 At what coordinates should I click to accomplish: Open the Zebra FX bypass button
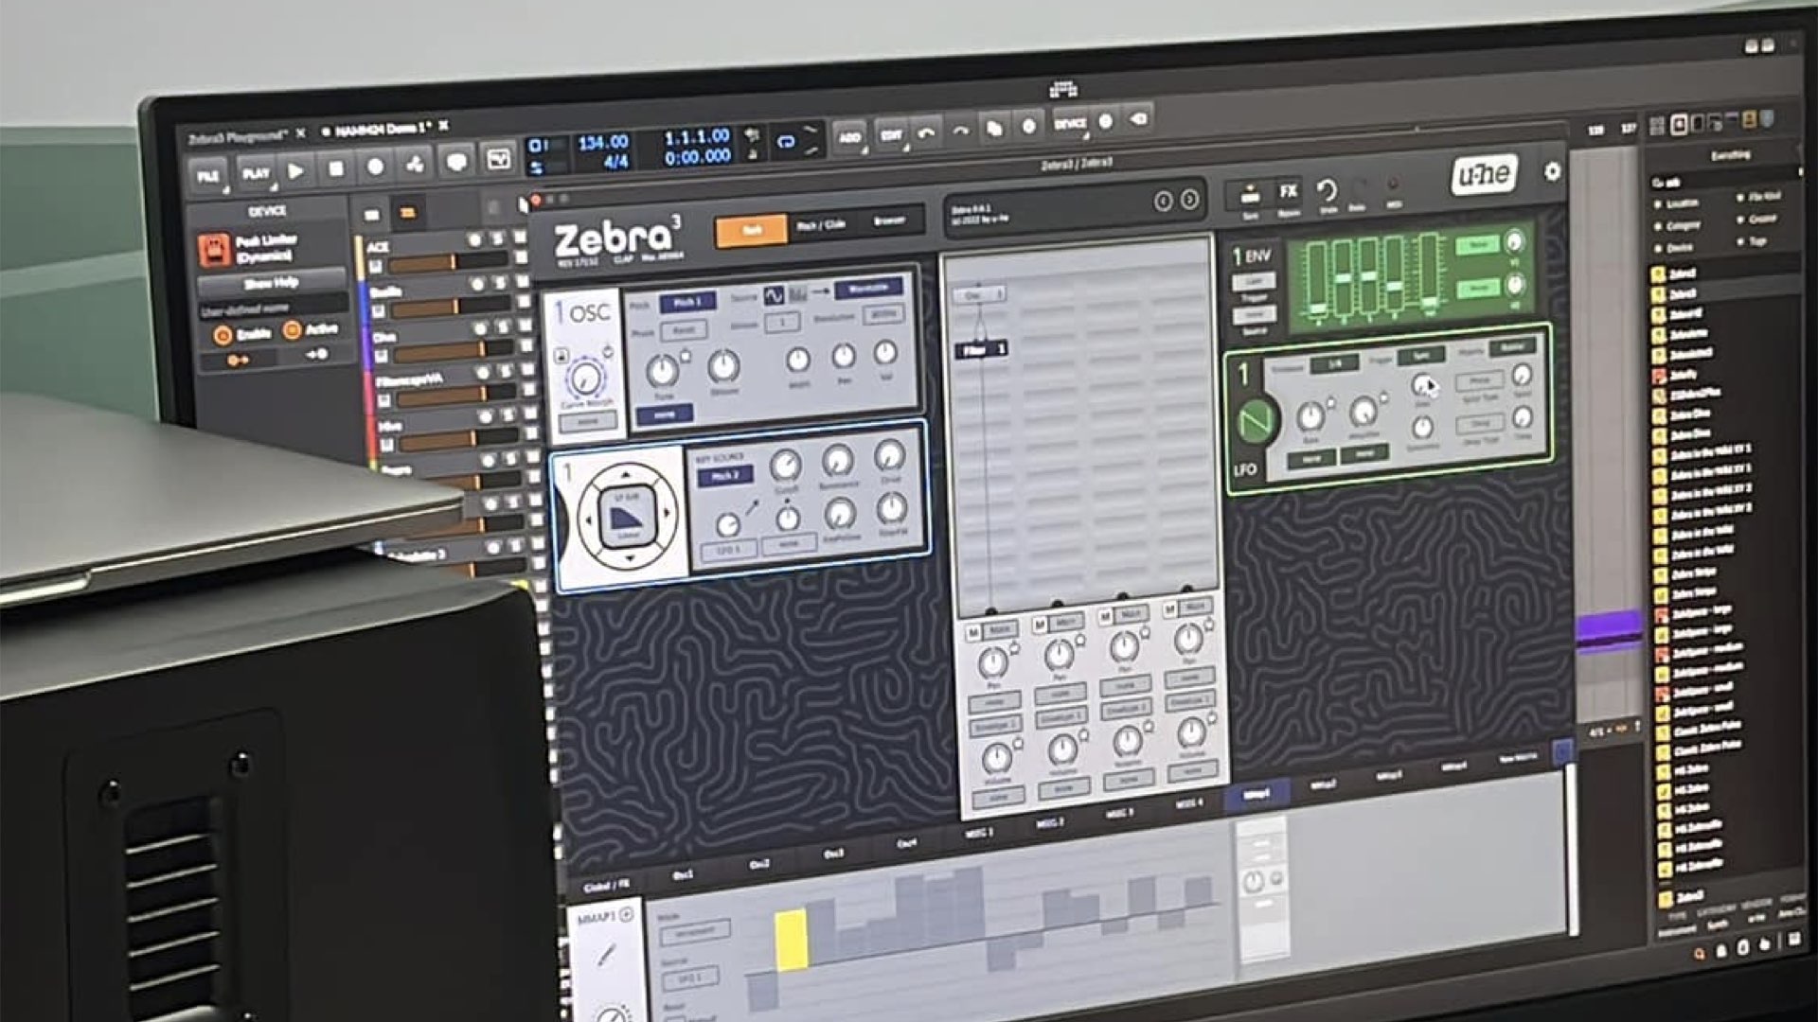coord(1289,192)
